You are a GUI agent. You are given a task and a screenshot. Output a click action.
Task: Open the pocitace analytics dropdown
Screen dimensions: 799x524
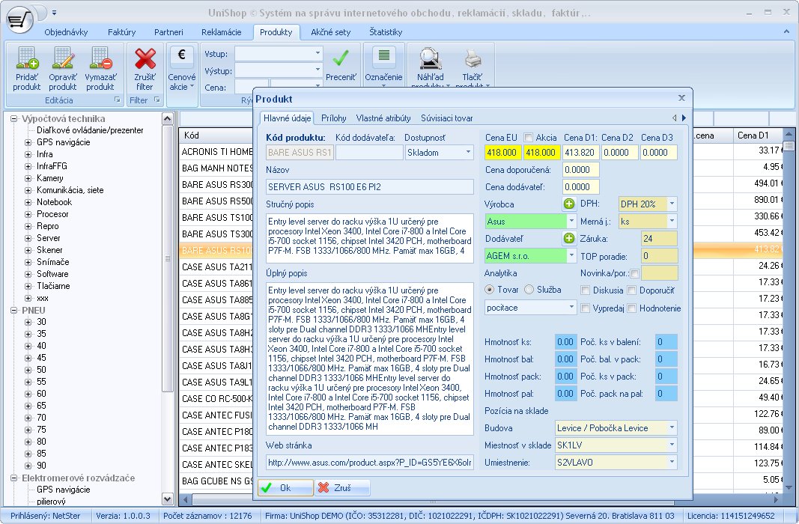click(571, 307)
